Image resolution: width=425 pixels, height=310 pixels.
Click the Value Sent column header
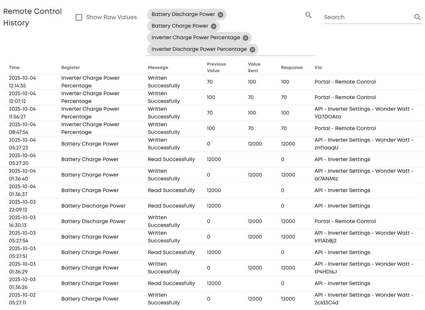coord(254,67)
